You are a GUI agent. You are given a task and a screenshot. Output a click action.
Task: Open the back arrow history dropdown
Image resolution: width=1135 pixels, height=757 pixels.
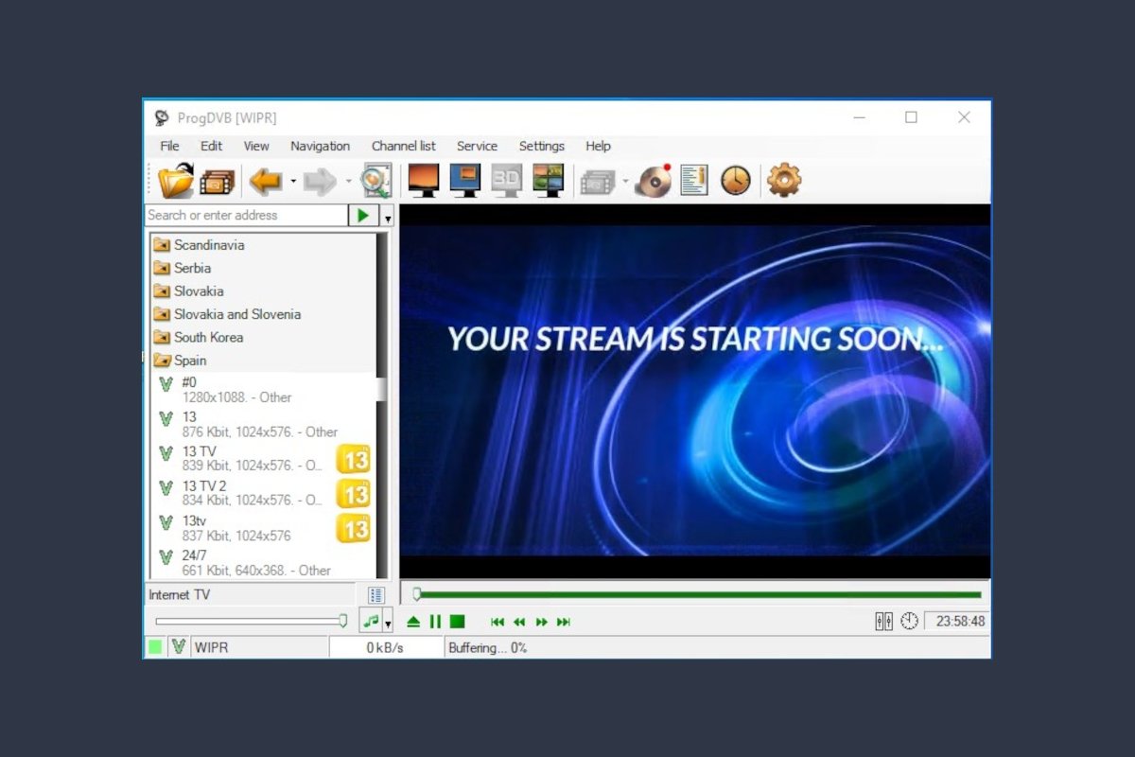(x=293, y=181)
